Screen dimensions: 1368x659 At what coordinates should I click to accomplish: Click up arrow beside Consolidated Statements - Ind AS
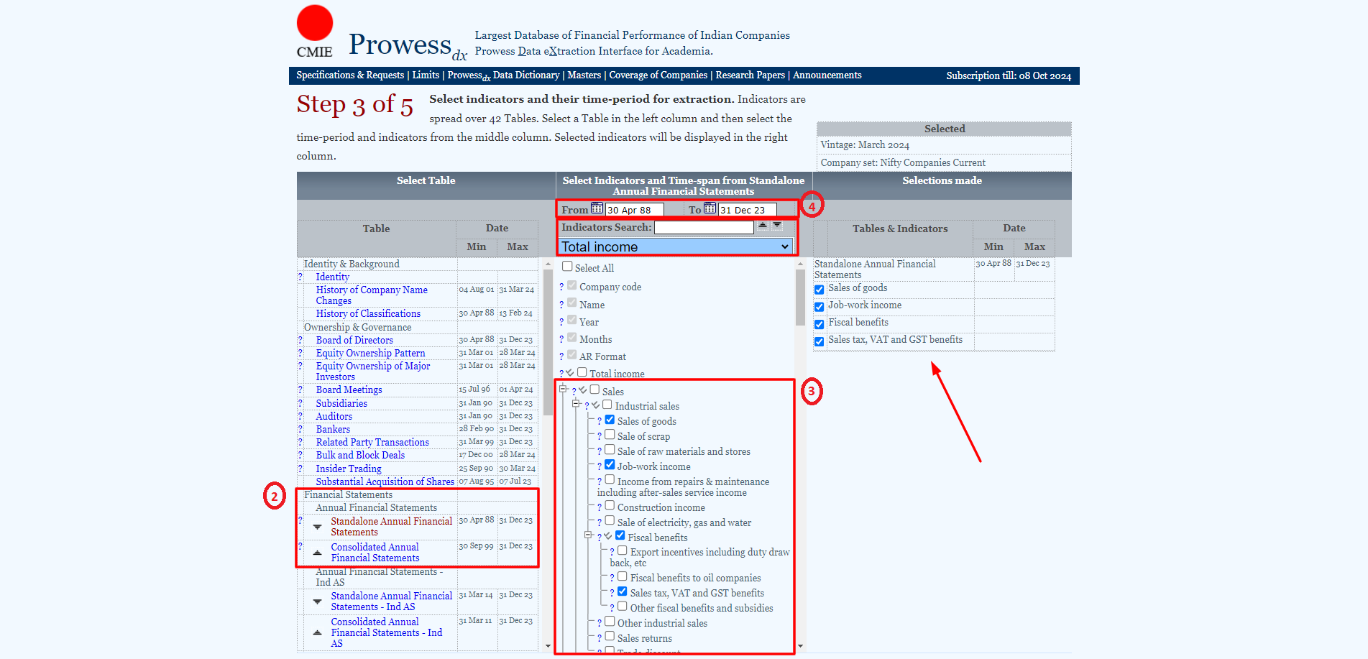click(x=317, y=633)
